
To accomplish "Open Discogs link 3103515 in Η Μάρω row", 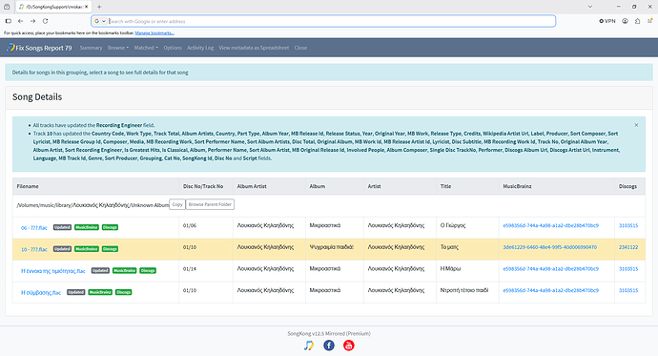I will (x=628, y=269).
